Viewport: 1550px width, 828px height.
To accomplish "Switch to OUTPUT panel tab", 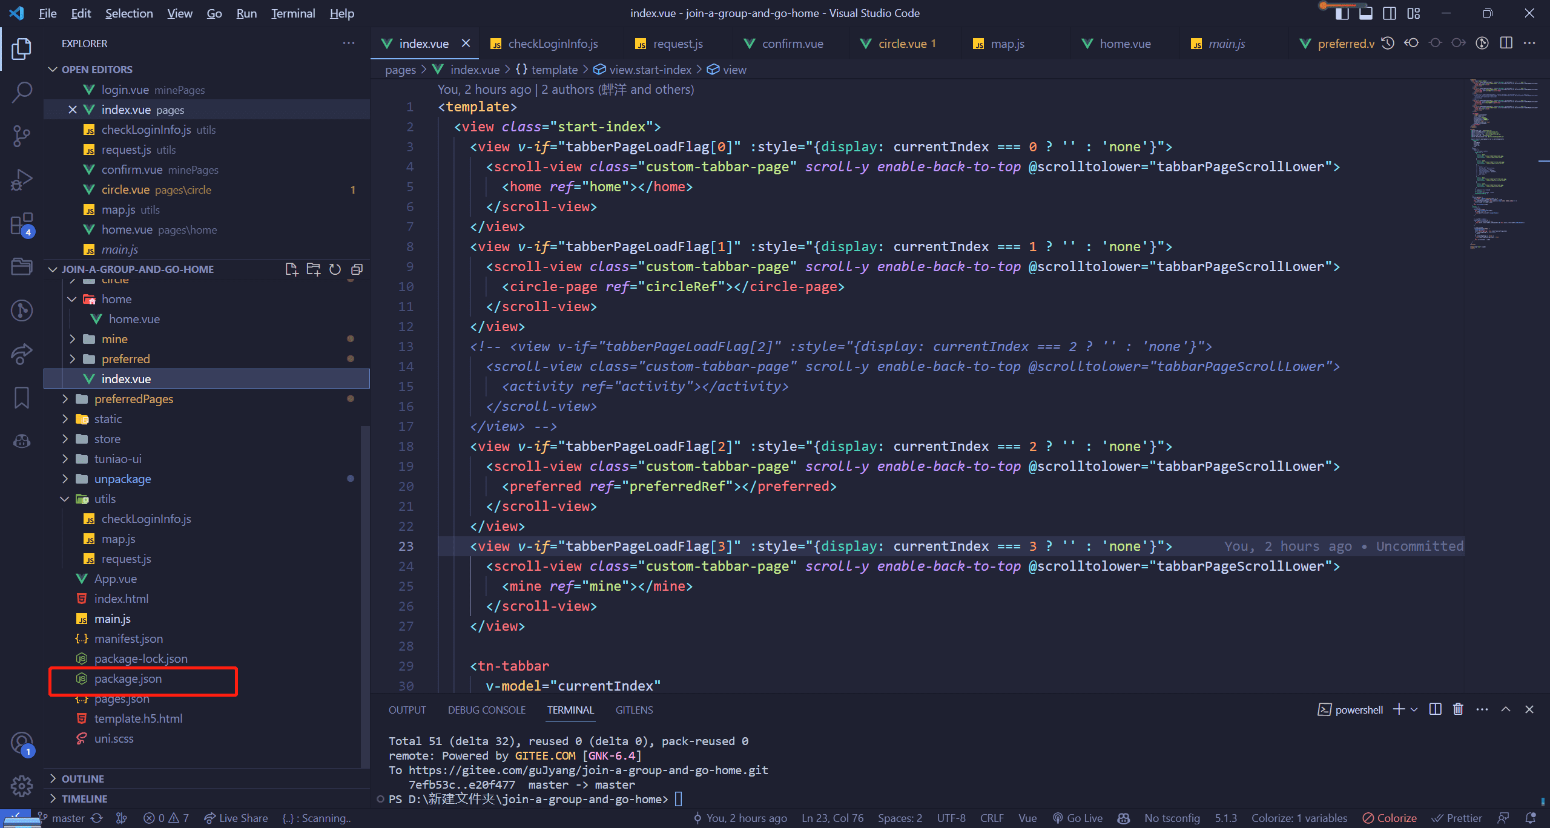I will coord(407,710).
